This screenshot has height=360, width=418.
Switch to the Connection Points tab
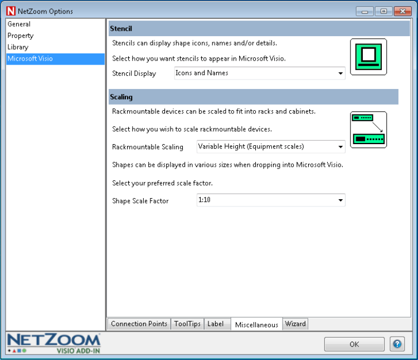139,324
